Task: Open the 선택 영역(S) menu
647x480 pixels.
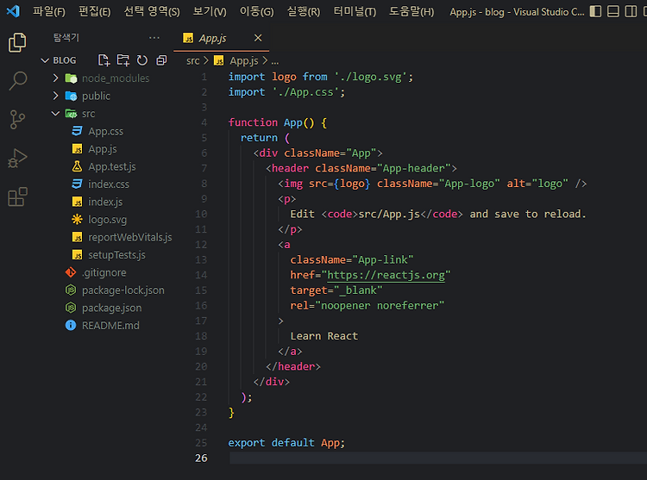Action: tap(152, 11)
